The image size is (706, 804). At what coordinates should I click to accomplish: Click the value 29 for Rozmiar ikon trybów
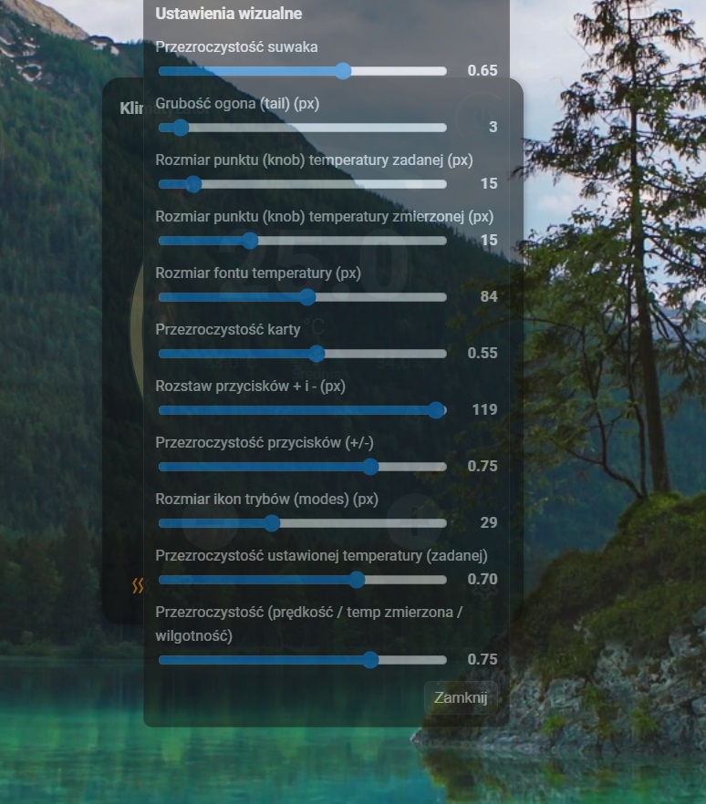click(x=489, y=522)
